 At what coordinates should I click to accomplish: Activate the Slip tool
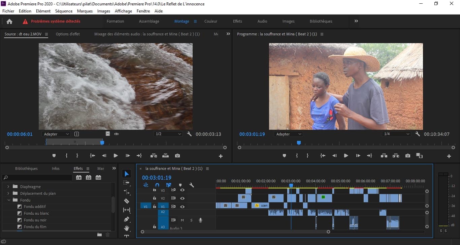tap(127, 210)
